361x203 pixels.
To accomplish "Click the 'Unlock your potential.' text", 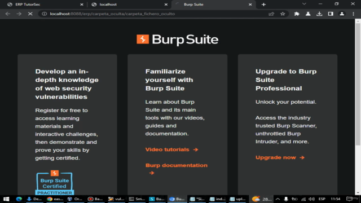I will (286, 102).
